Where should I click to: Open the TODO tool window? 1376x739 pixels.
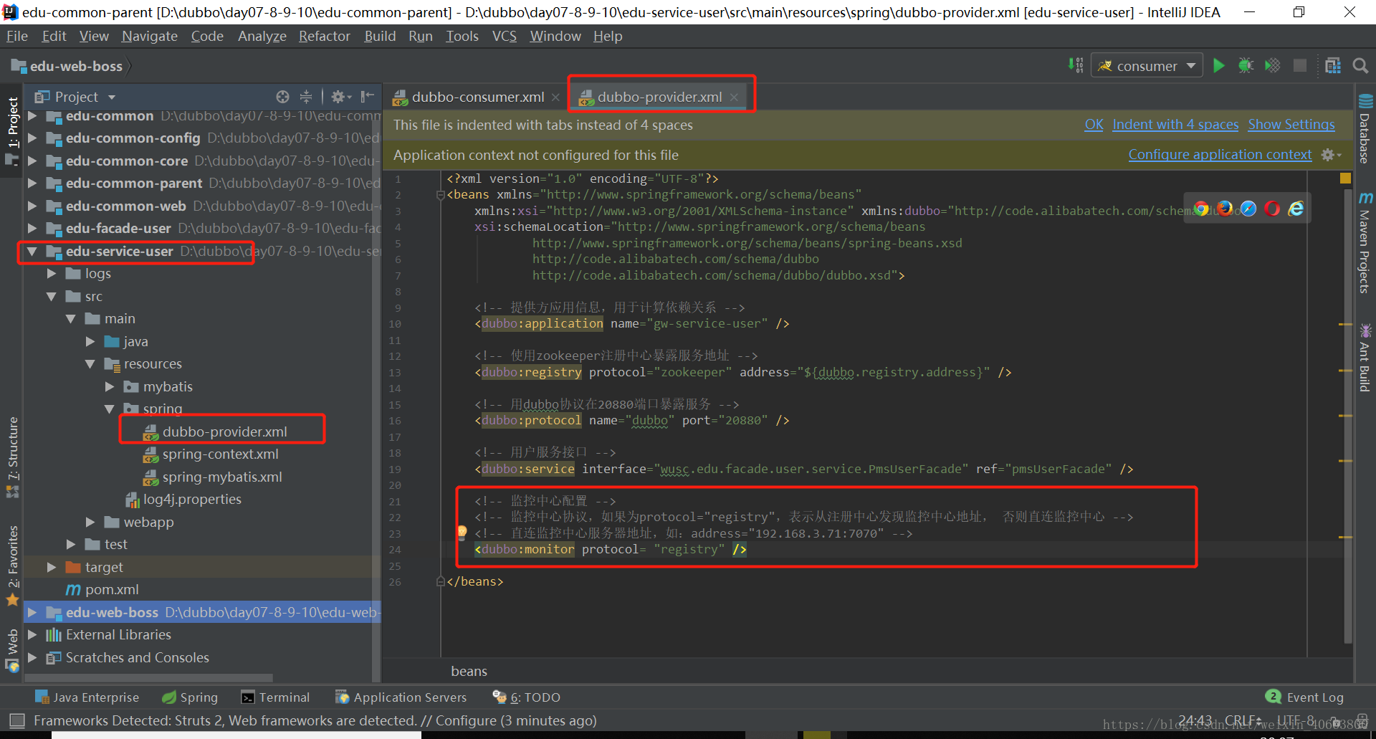tap(527, 697)
